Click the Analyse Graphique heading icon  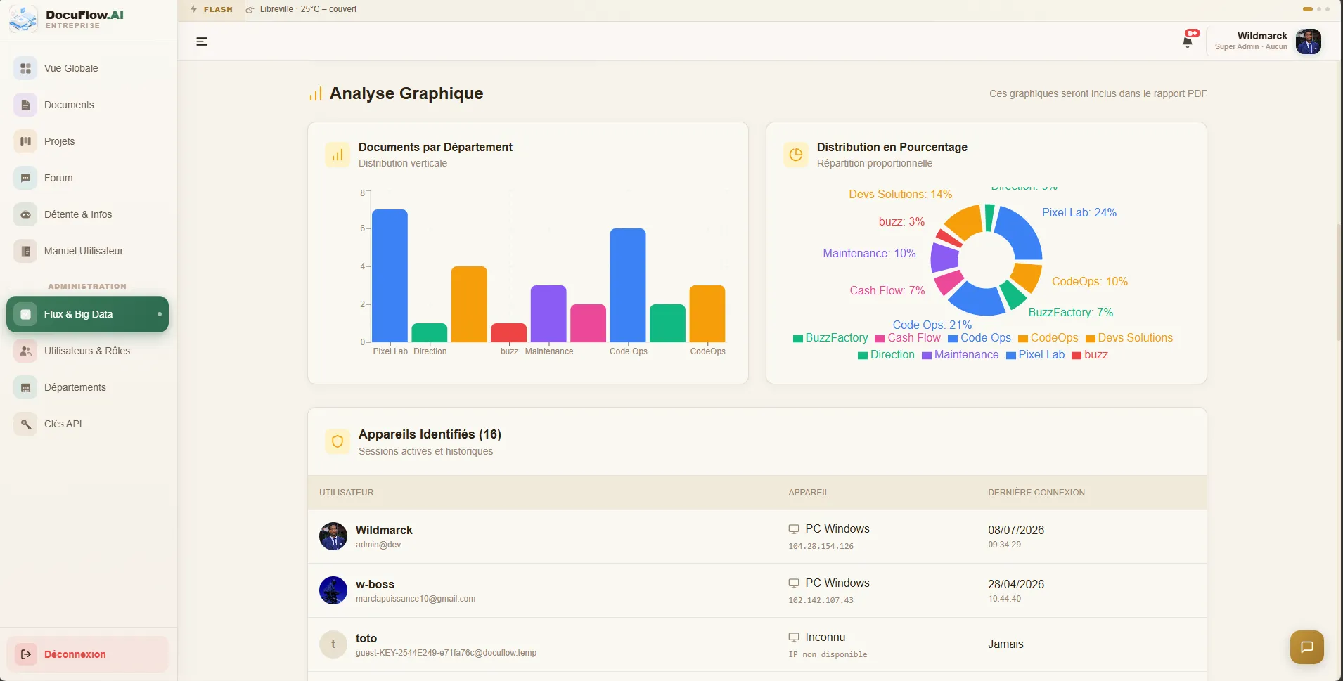pos(316,93)
